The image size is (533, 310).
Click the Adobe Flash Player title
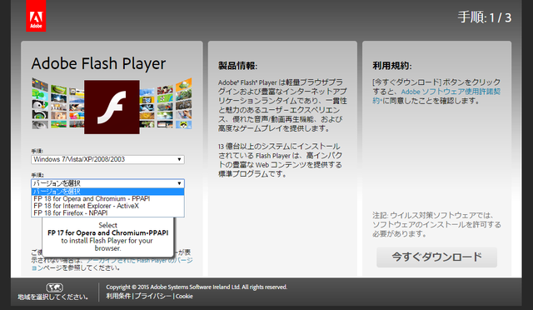click(98, 63)
